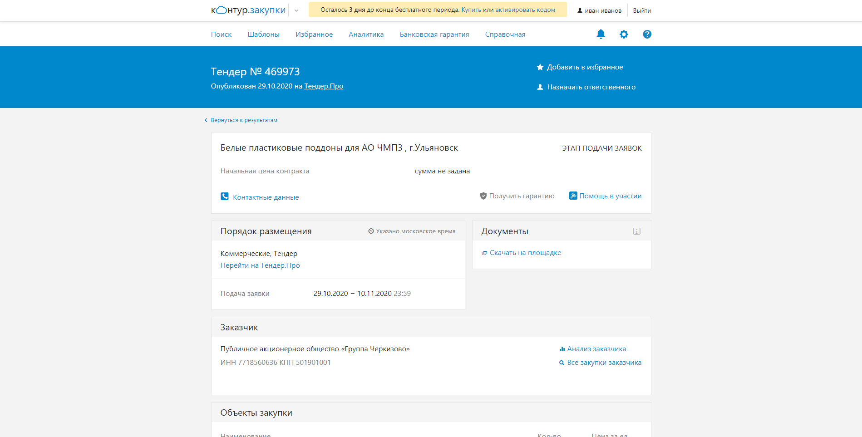This screenshot has height=437, width=862.
Task: Click the person icon next to Назначить ответственного
Action: point(540,87)
